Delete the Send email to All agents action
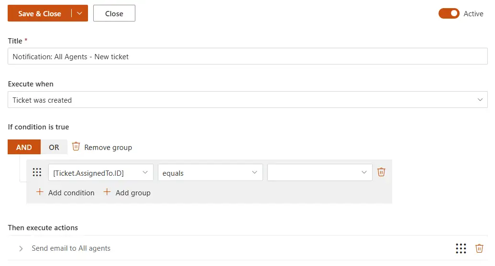 tap(479, 248)
